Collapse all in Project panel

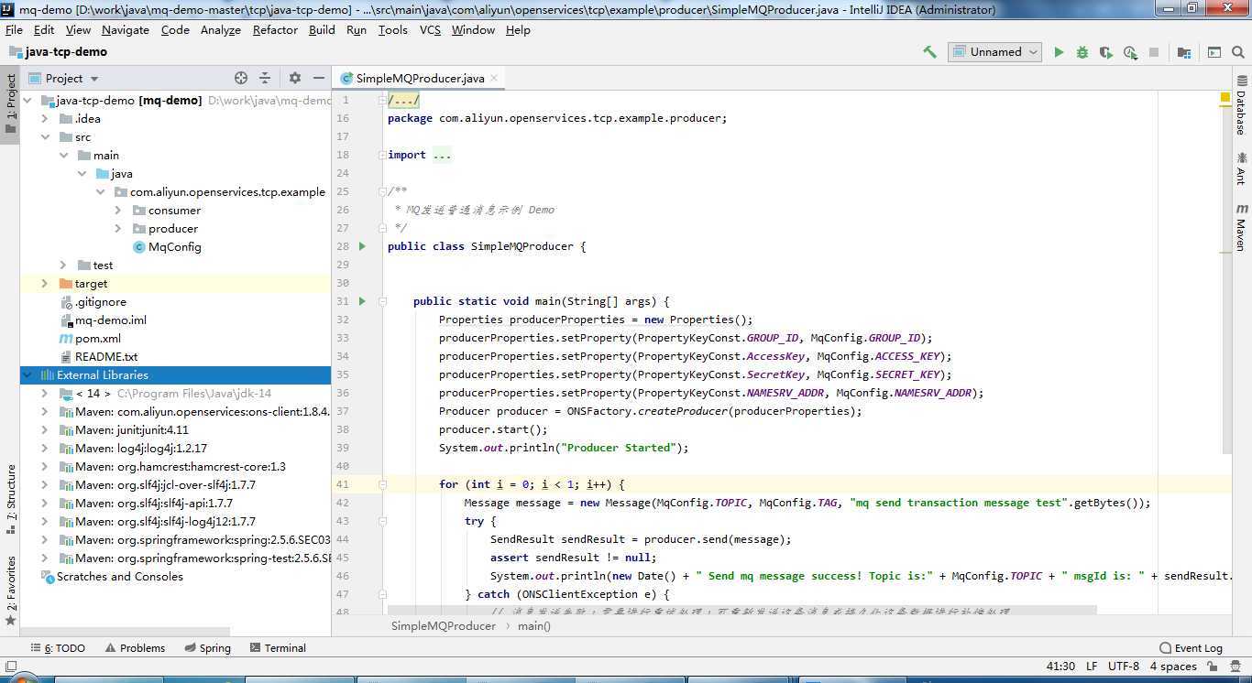265,78
